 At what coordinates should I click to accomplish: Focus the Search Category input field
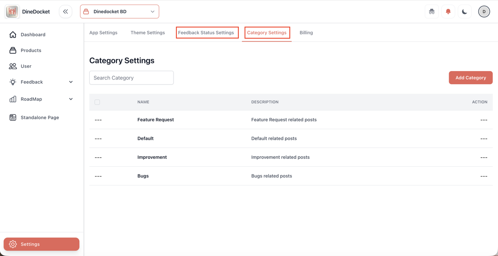coord(131,78)
